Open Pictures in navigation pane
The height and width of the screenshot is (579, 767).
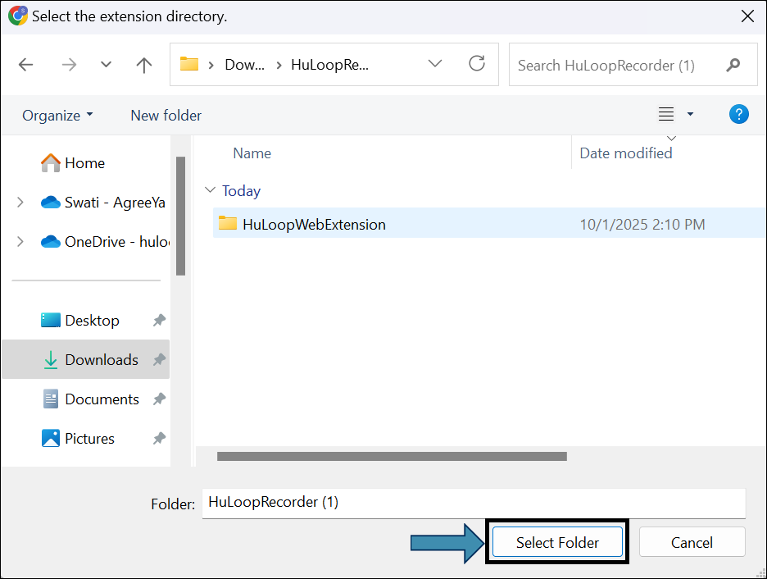pyautogui.click(x=78, y=439)
